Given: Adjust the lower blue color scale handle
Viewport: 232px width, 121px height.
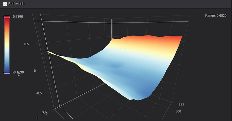Looking at the screenshot, I should click(x=7, y=73).
